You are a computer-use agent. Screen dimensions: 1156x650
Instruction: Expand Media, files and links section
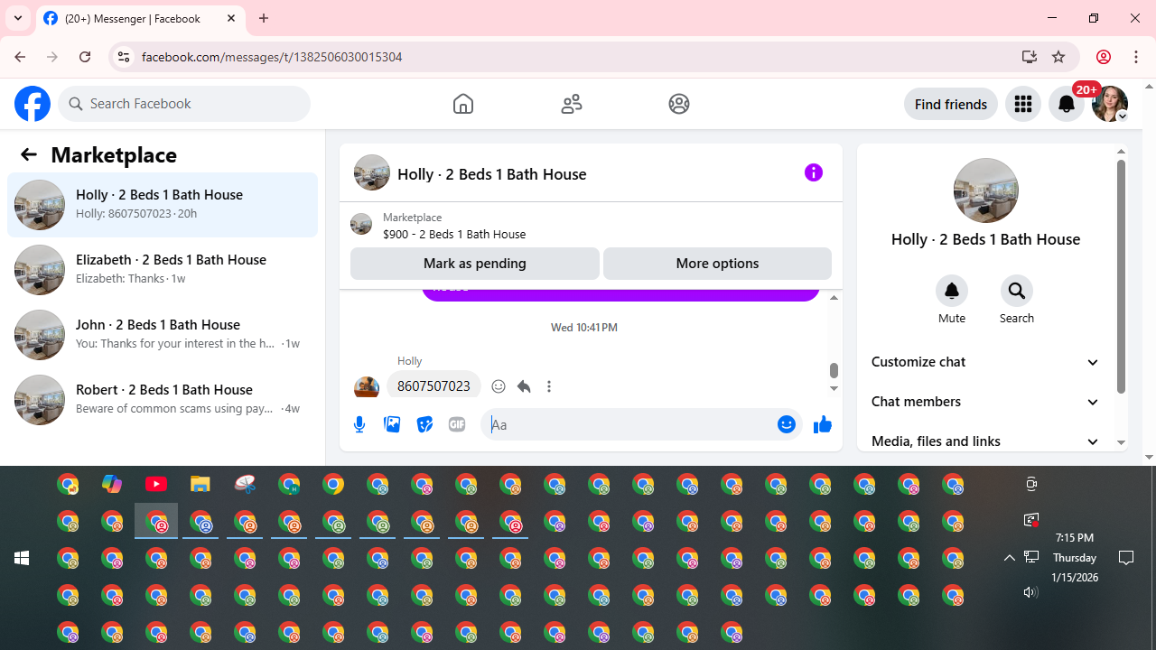(985, 441)
